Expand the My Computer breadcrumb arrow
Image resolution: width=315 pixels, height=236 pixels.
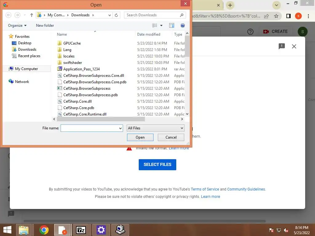click(68, 15)
